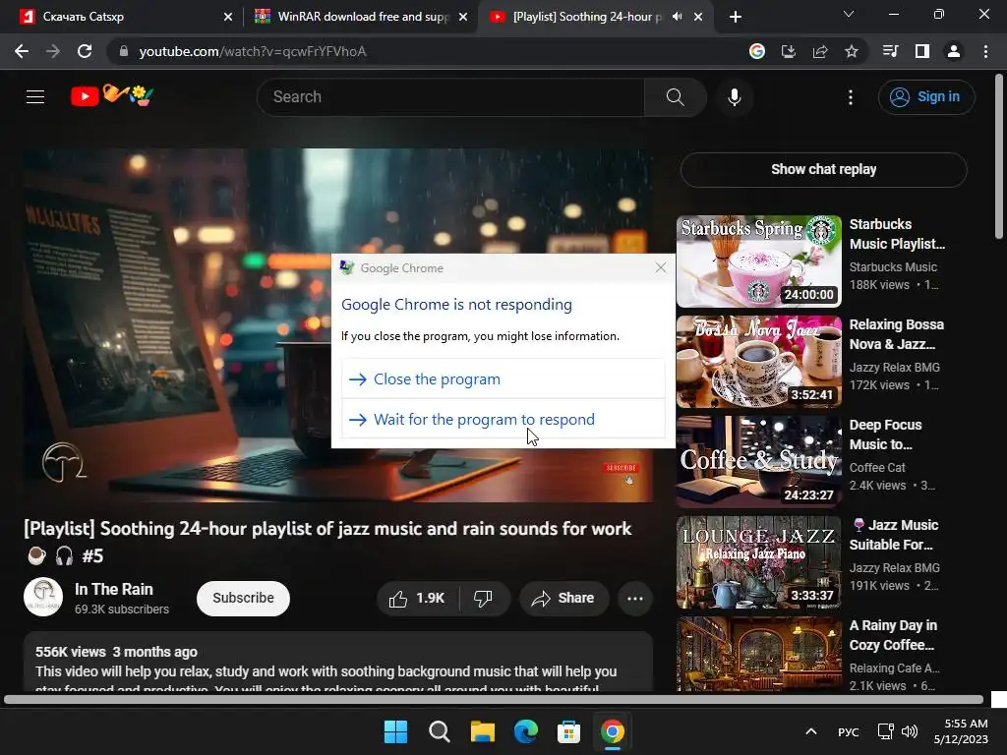Image resolution: width=1007 pixels, height=755 pixels.
Task: Dismiss the not responding dialog with X
Action: [660, 267]
